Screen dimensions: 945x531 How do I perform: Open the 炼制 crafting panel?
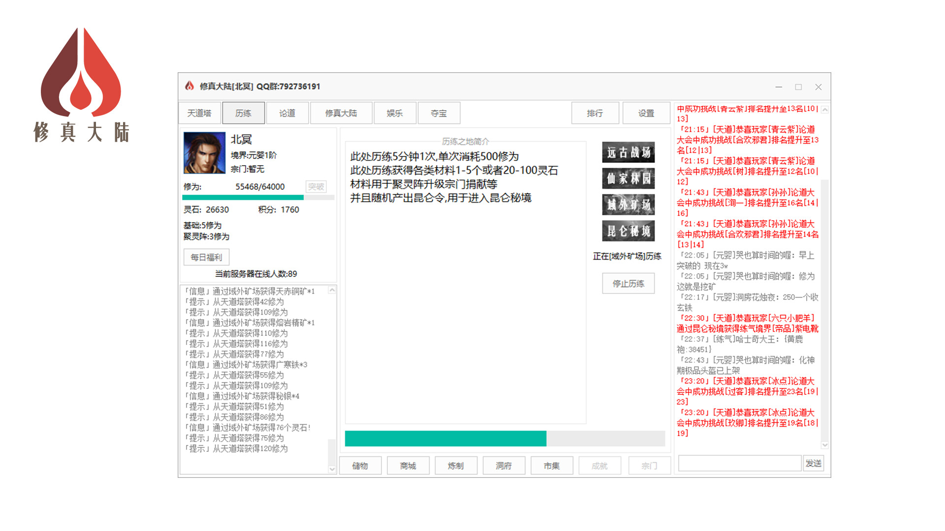[456, 465]
